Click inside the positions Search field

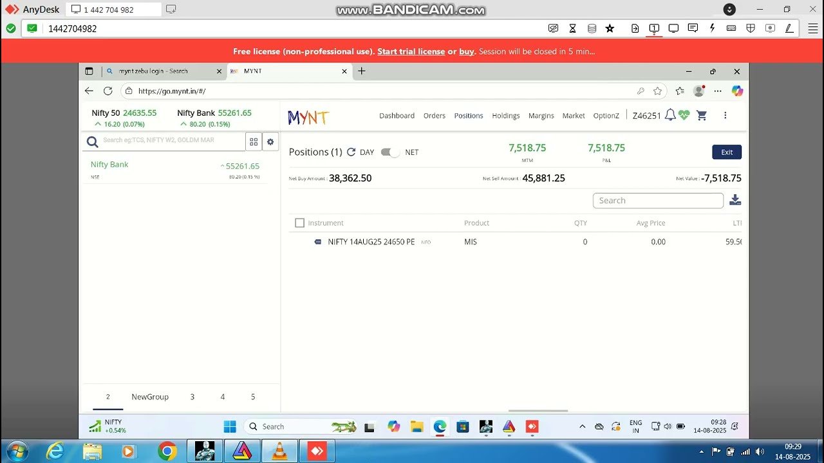click(657, 200)
